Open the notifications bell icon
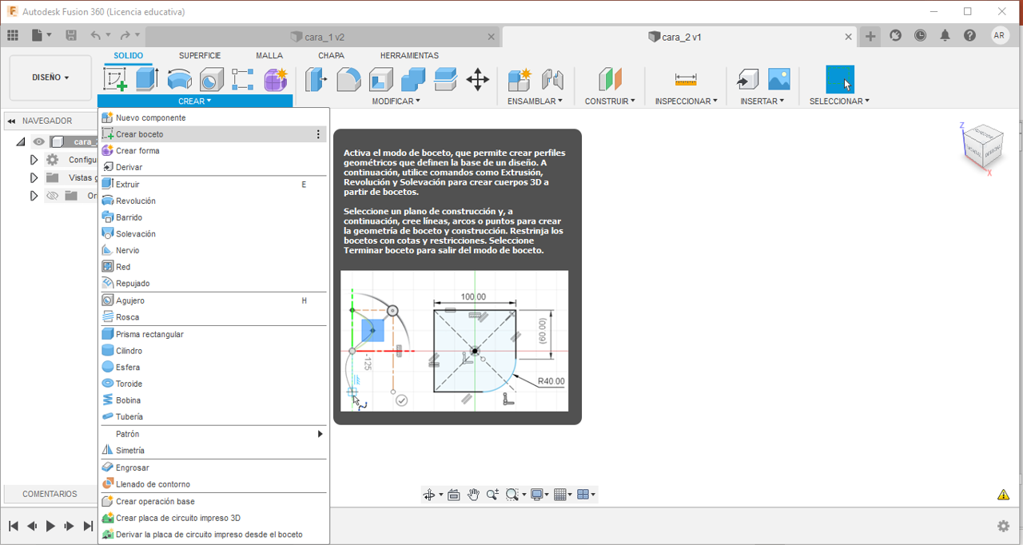This screenshot has height=545, width=1023. tap(945, 35)
